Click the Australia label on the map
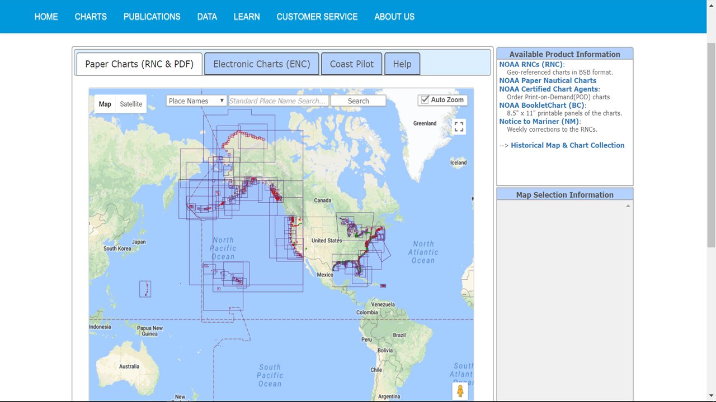716x402 pixels. coord(129,366)
